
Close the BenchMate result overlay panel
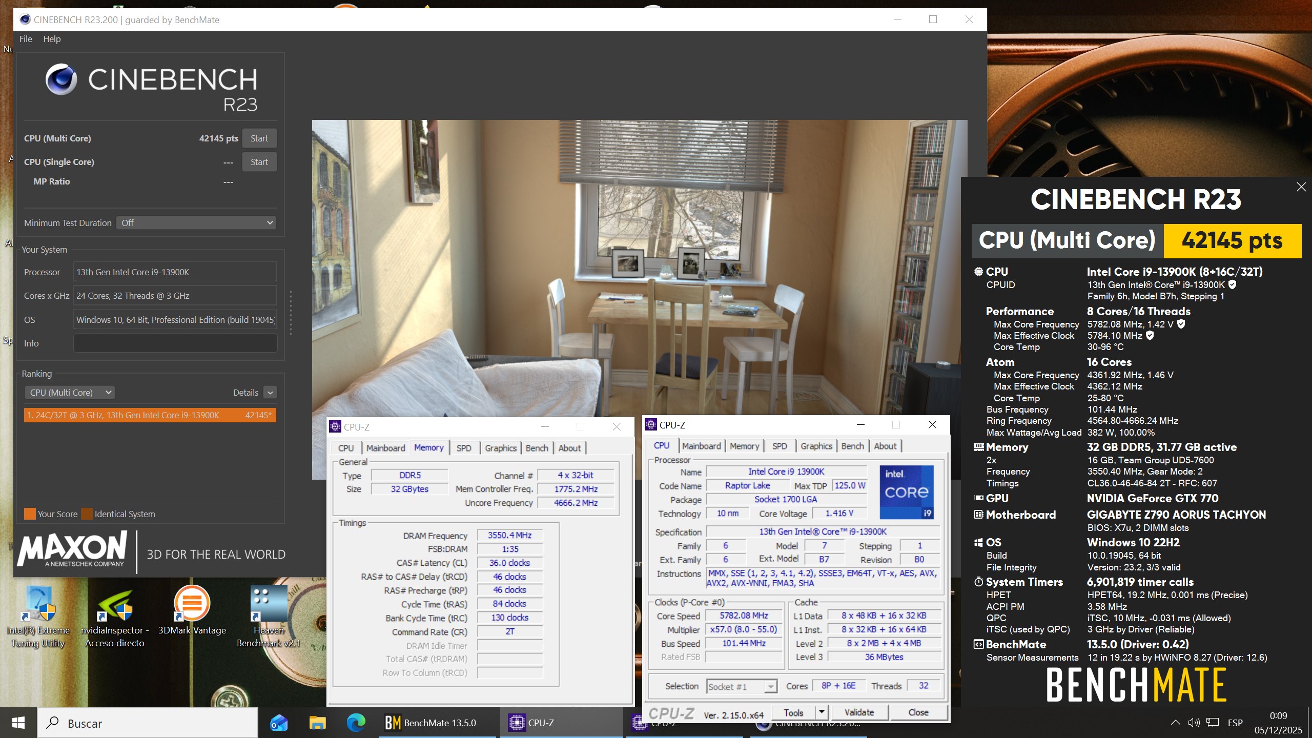[x=1301, y=187]
